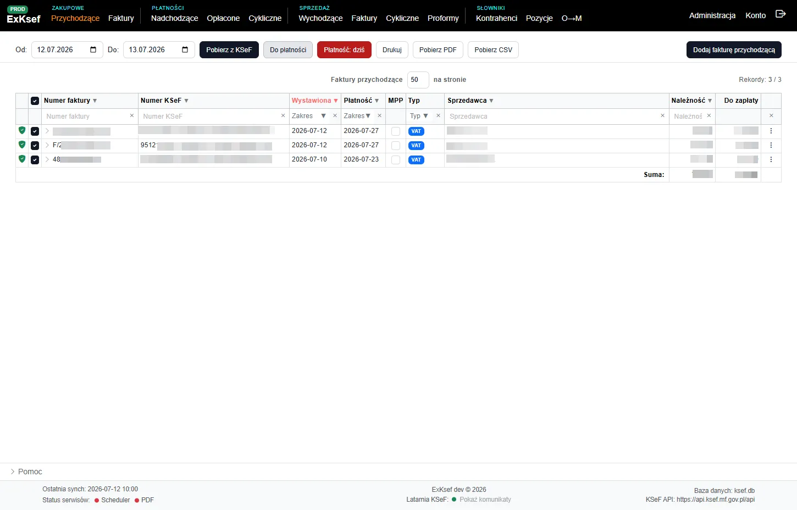Viewport: 797px width, 510px height.
Task: Click Pokaż komunikaty link
Action: point(485,500)
